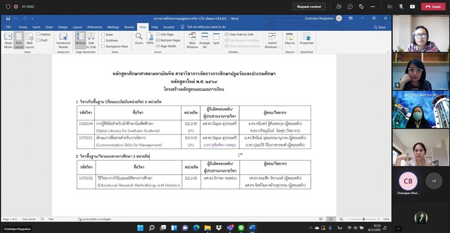
Task: Open LINE app from shared taskbar
Action: tap(241, 228)
